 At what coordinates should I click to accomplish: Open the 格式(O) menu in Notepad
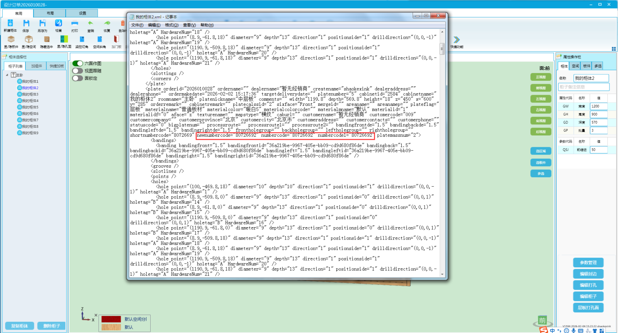point(171,25)
